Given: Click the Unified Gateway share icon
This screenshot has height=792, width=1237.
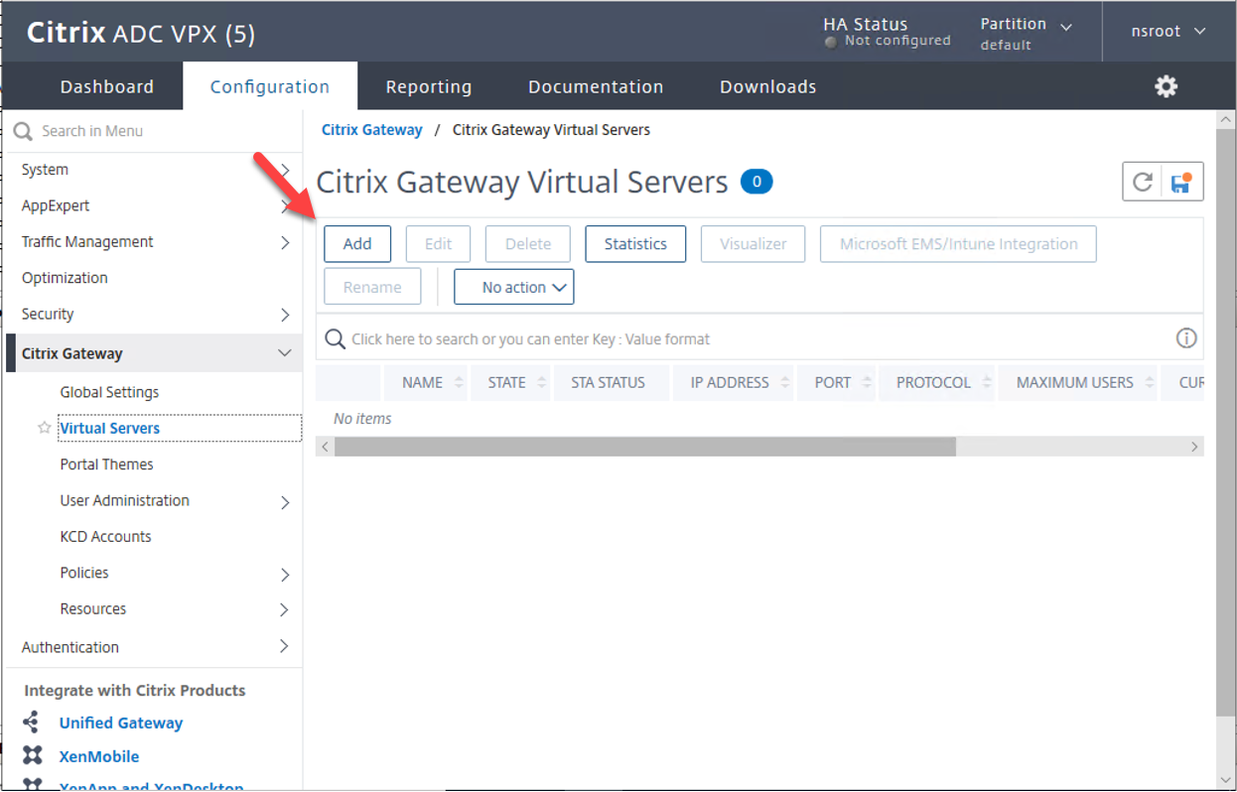Looking at the screenshot, I should pyautogui.click(x=32, y=722).
